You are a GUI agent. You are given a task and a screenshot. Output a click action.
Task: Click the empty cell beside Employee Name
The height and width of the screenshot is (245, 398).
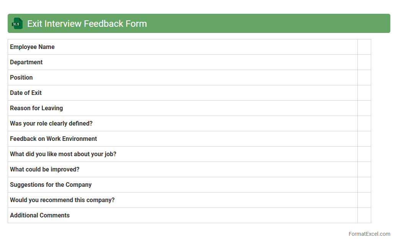click(x=364, y=47)
